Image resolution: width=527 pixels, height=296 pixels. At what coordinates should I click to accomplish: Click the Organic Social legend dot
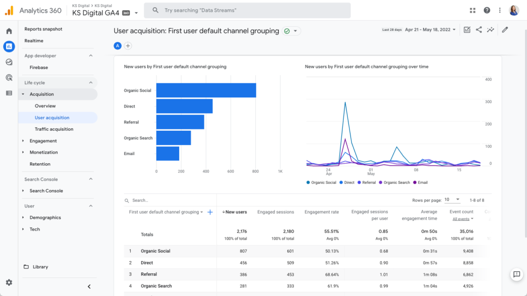pyautogui.click(x=308, y=183)
